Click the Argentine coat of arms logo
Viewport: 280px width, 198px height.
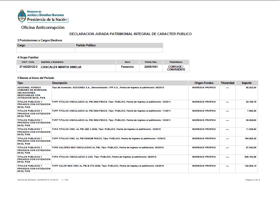coord(21,16)
